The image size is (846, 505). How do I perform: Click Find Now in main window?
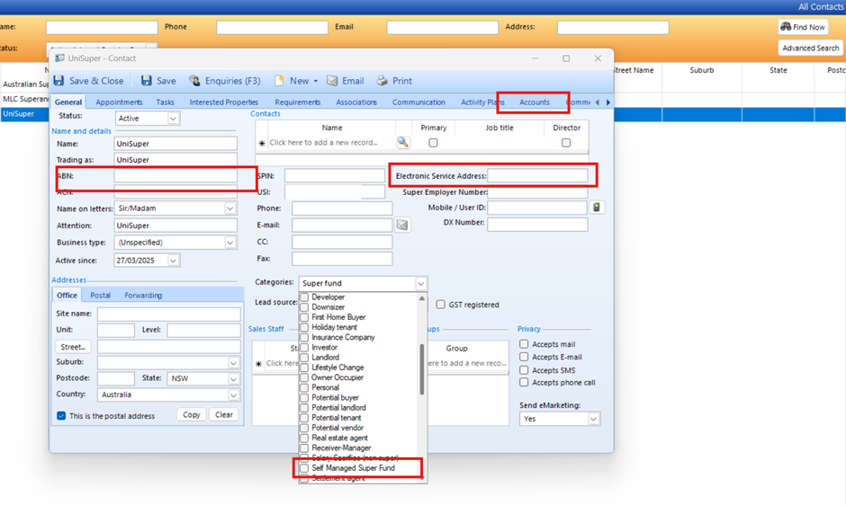coord(803,26)
